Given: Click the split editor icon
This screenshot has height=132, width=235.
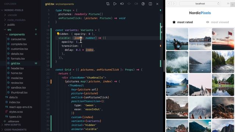Looking at the screenshot, I should pos(150,4).
